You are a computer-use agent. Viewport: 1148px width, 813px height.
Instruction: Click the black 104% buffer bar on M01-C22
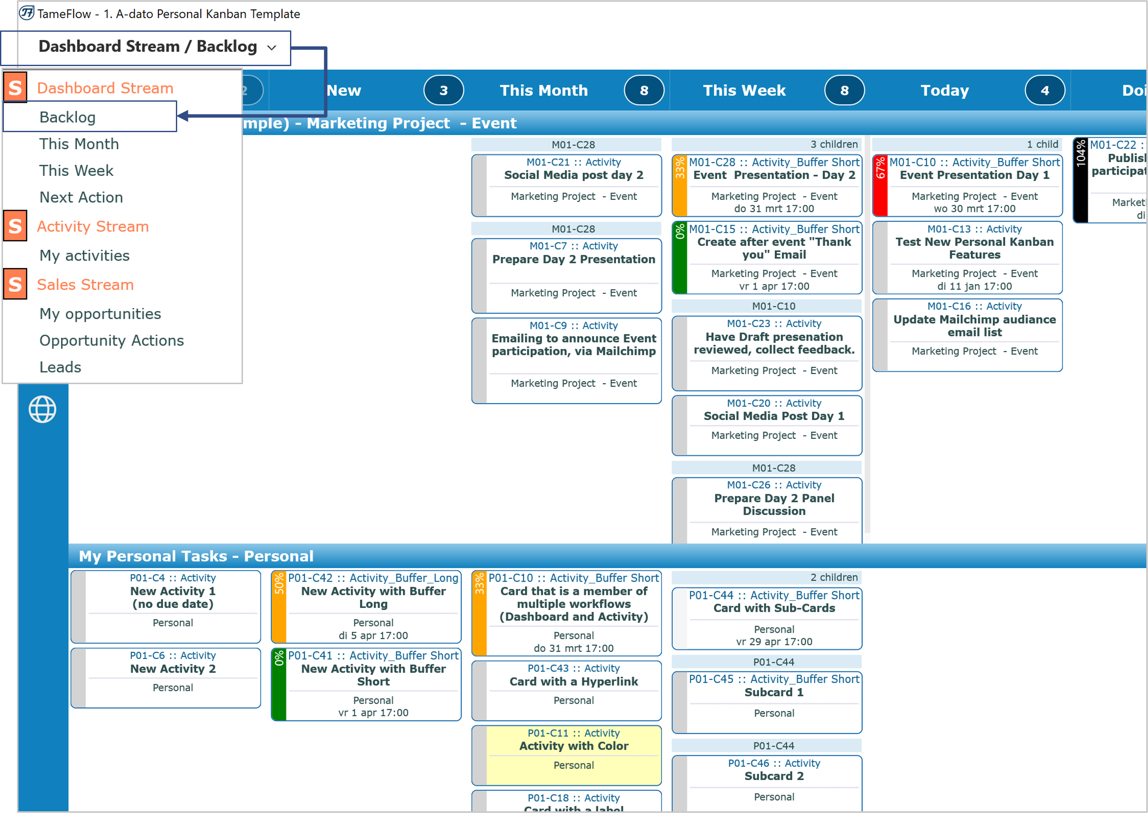pos(1081,180)
